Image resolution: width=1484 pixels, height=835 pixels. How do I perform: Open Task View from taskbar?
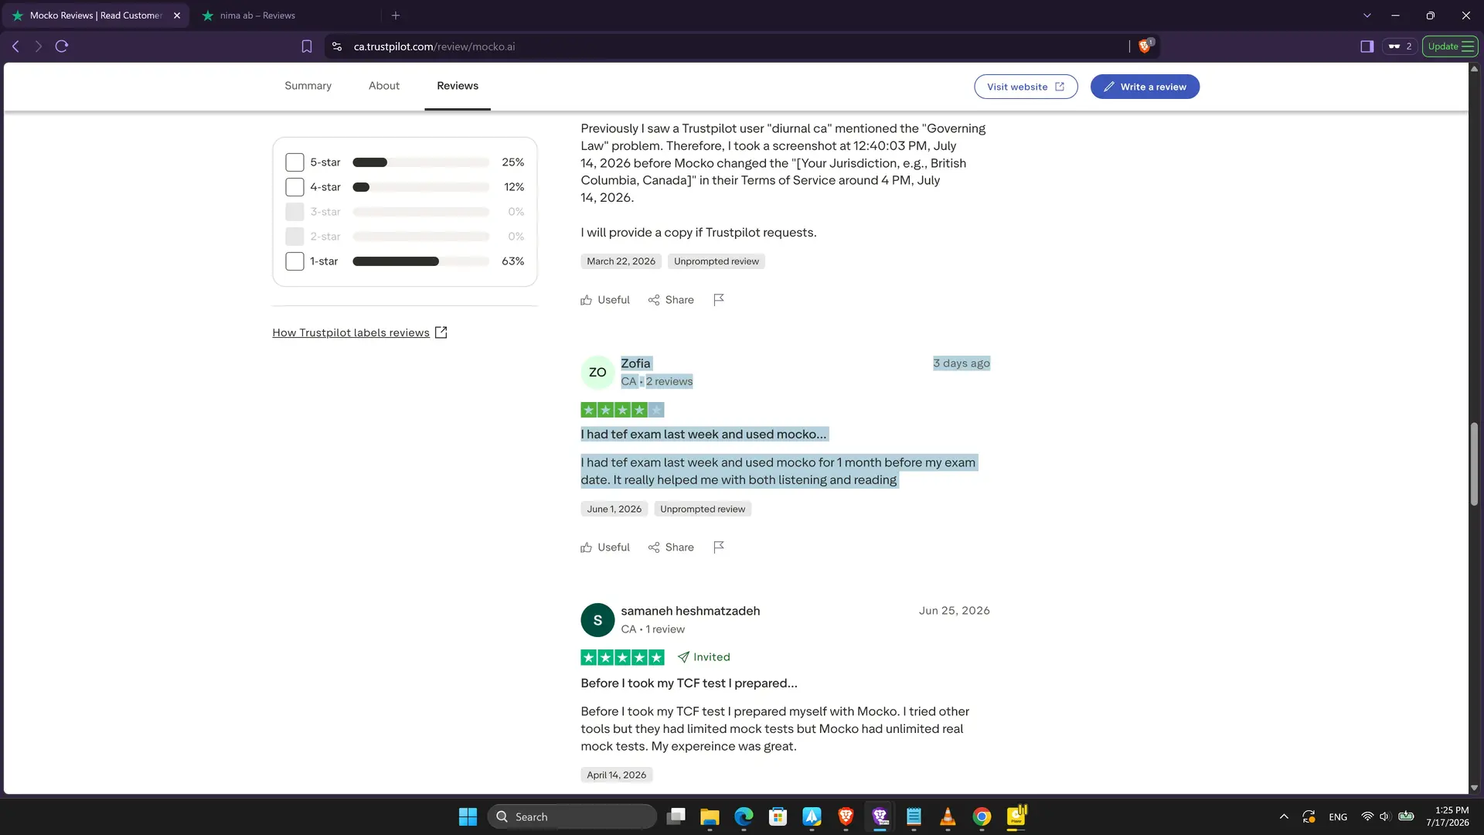pos(676,816)
